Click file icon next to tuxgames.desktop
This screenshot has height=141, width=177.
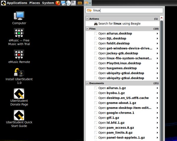click(96, 68)
